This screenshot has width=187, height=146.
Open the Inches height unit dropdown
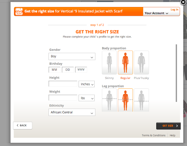86,84
